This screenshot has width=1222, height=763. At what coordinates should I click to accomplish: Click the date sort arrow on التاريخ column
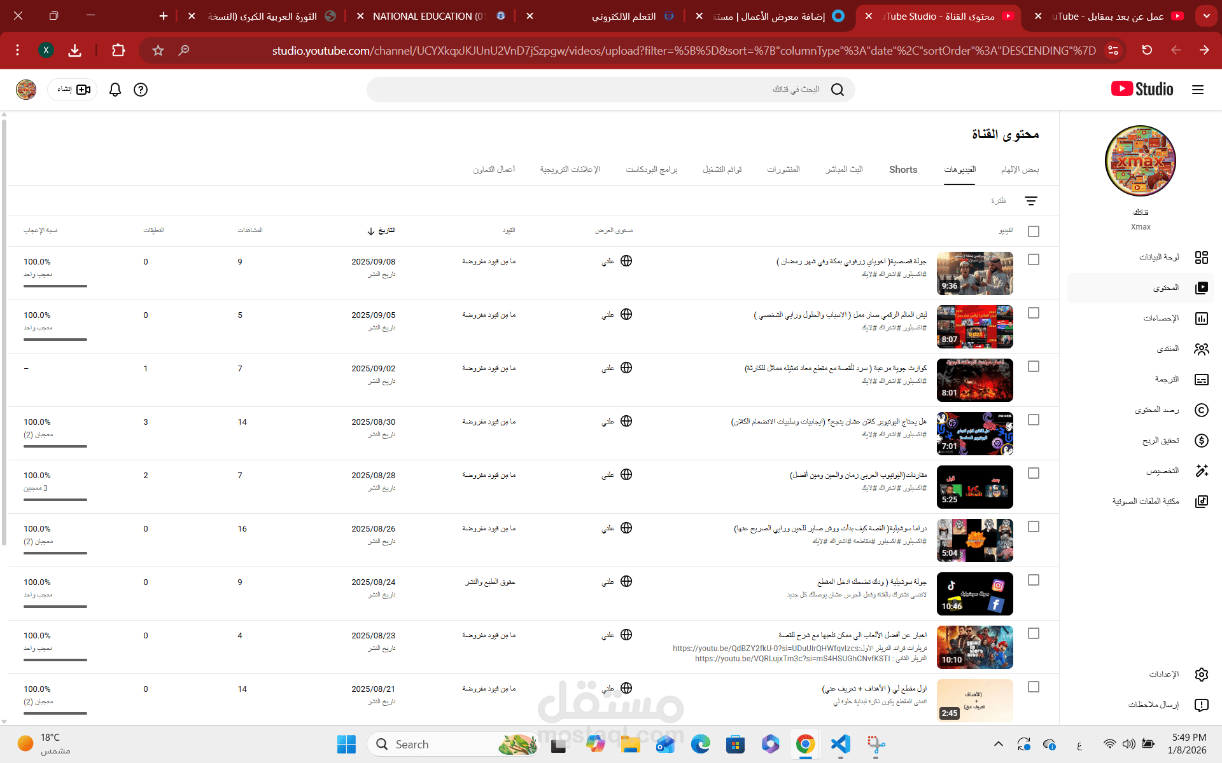371,231
